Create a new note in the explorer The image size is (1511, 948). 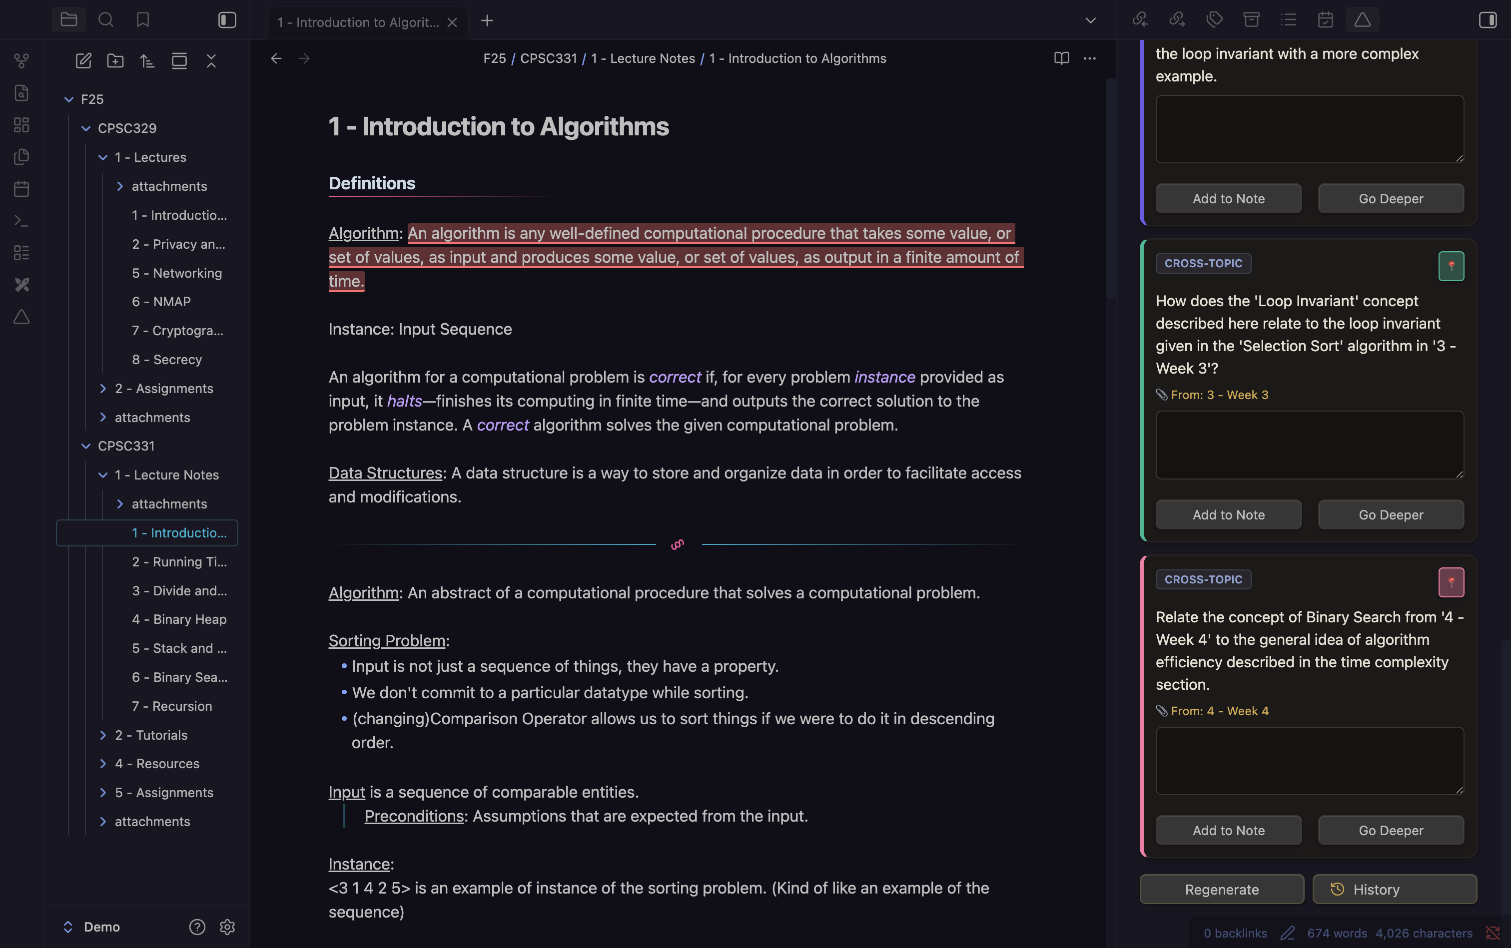pos(83,61)
